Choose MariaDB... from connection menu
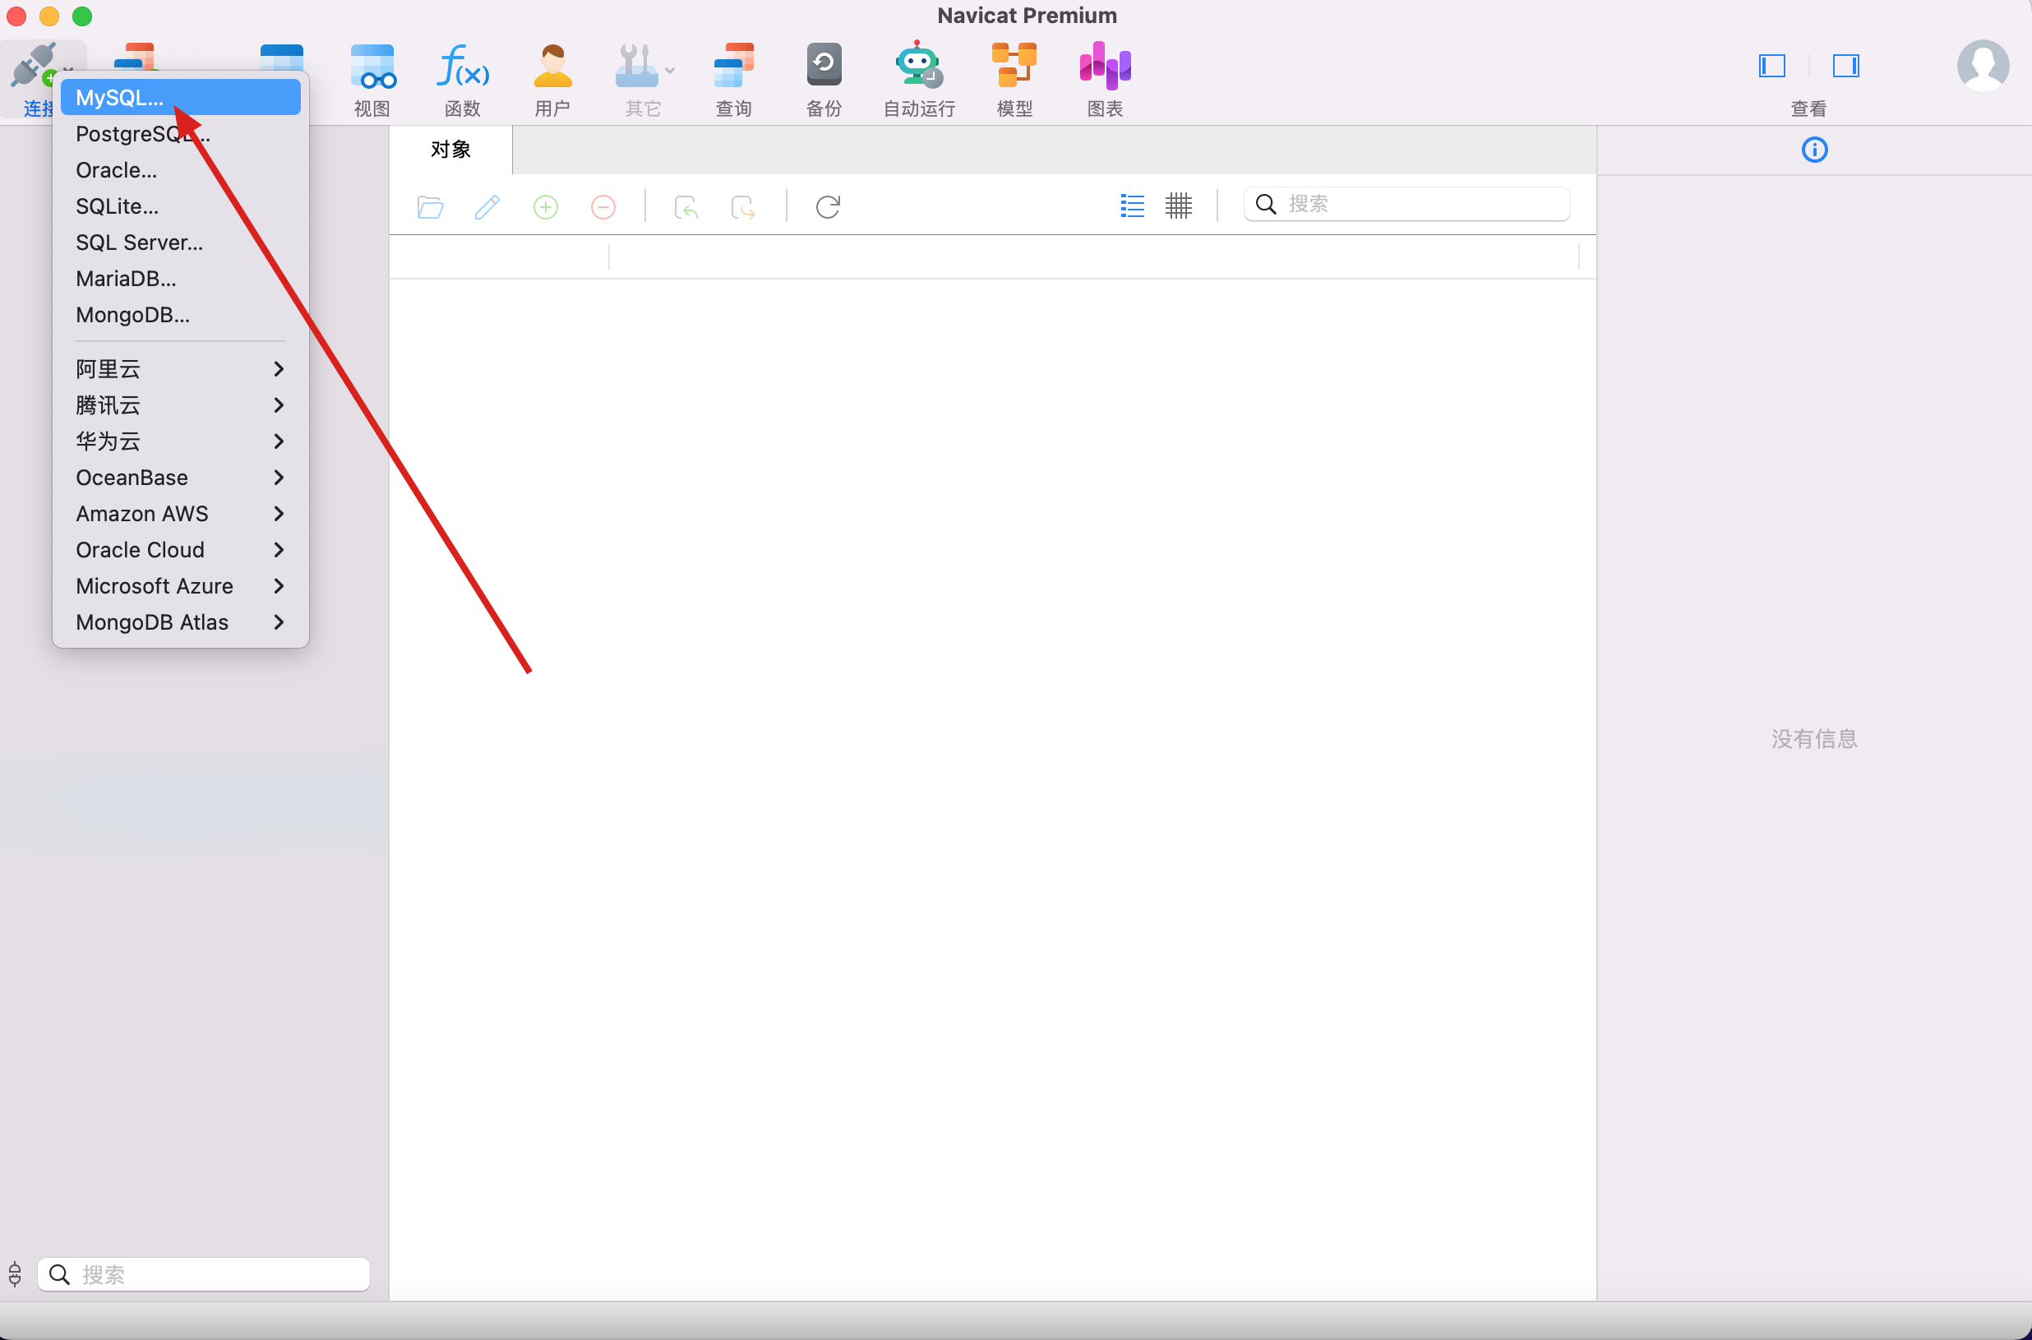The width and height of the screenshot is (2032, 1340). [x=180, y=279]
